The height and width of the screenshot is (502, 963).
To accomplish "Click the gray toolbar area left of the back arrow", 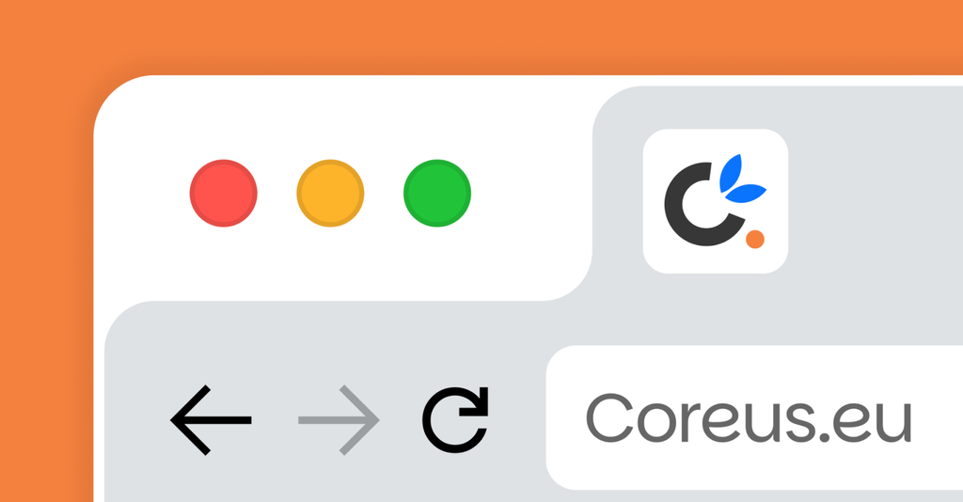I will (x=136, y=420).
